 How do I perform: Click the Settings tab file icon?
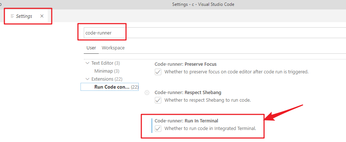click(x=12, y=16)
